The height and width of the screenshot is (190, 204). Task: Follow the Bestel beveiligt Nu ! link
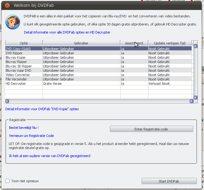24,128
